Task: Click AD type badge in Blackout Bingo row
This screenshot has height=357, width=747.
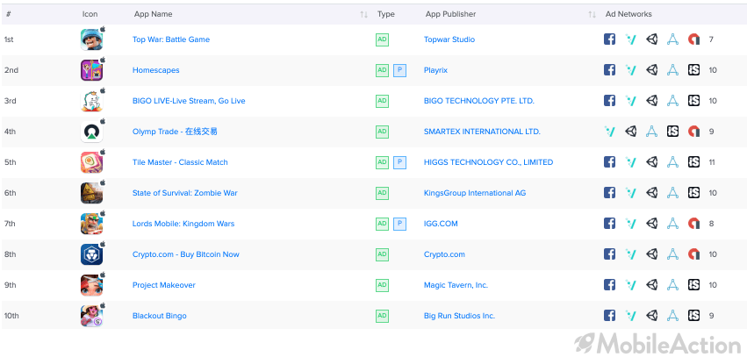Action: click(382, 316)
